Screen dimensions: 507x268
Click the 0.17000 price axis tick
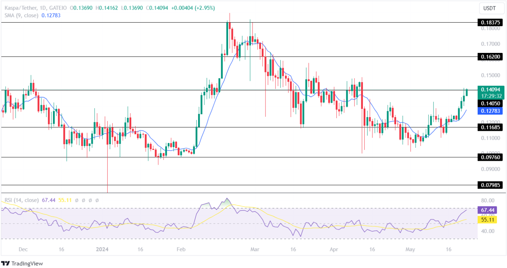[490, 44]
